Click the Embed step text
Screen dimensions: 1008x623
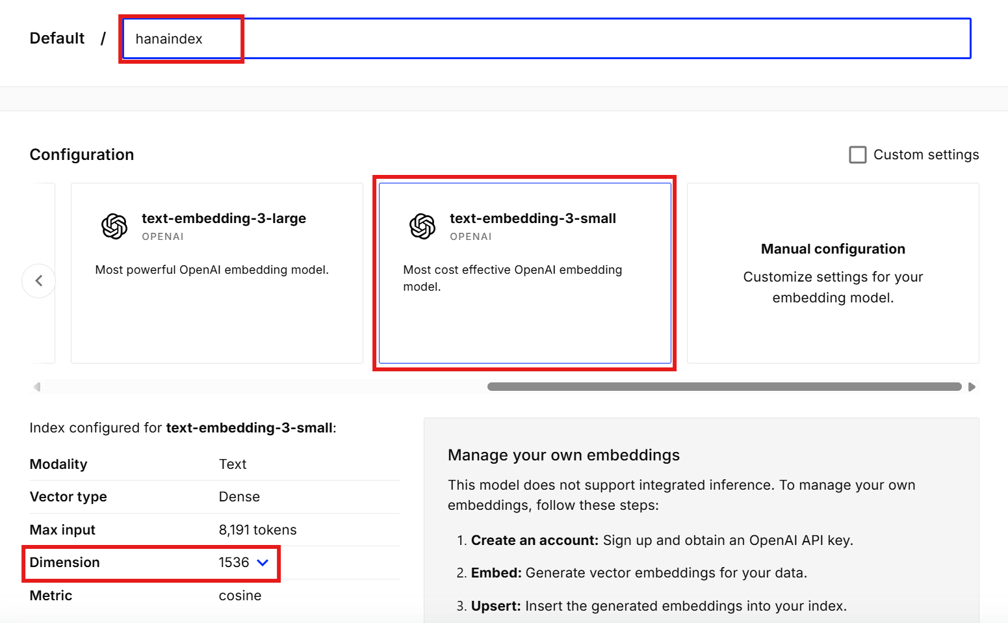[639, 573]
